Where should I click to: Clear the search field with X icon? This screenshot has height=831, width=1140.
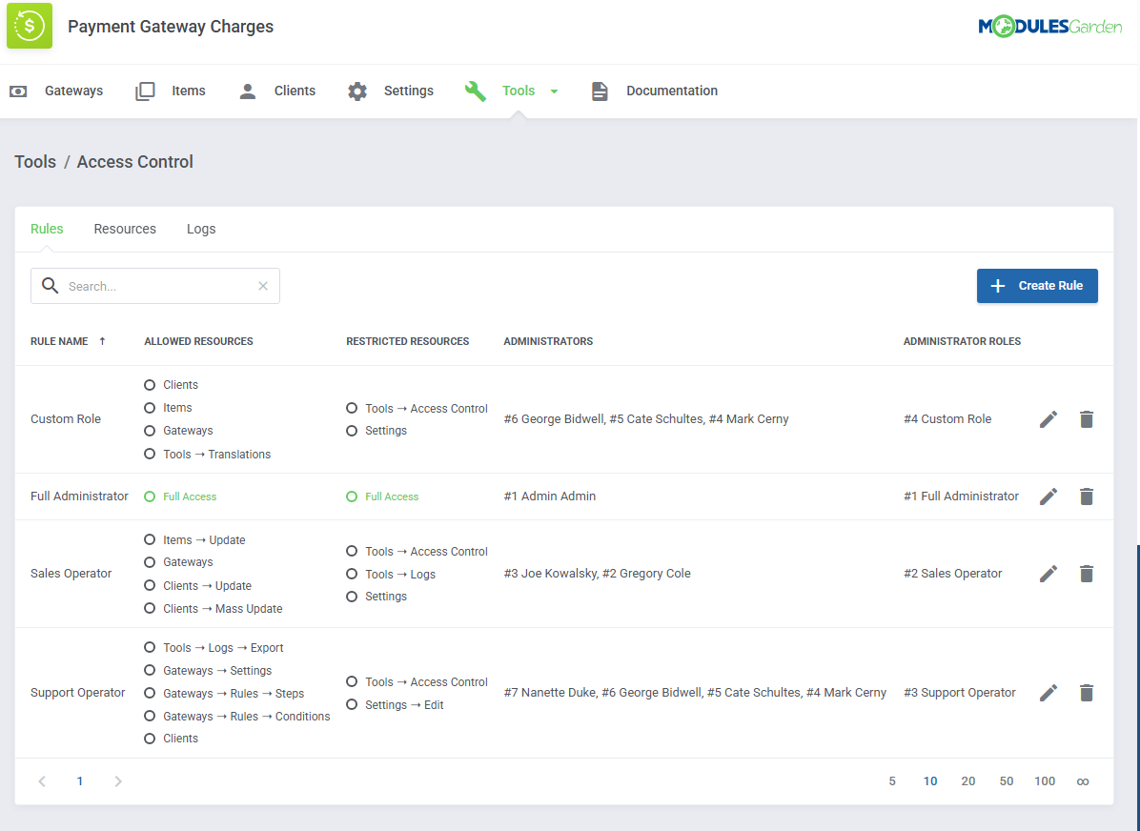coord(263,286)
